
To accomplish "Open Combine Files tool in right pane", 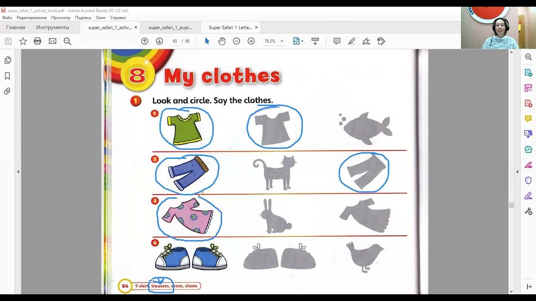I will click(528, 134).
